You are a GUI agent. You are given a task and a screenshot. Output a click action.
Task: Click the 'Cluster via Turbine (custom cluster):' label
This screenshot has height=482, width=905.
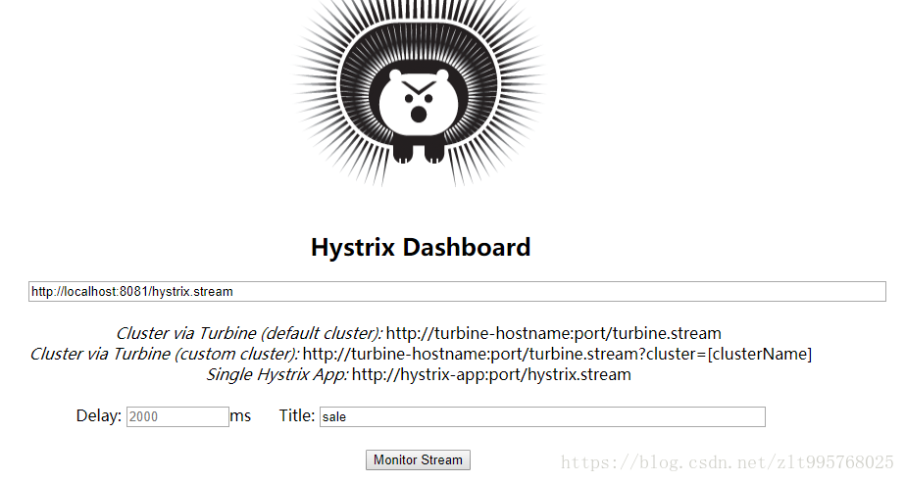[165, 354]
